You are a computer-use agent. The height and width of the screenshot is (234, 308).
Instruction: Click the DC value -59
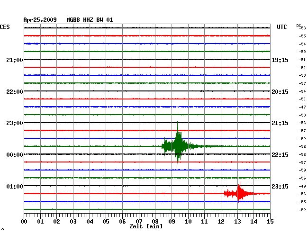click(302, 170)
